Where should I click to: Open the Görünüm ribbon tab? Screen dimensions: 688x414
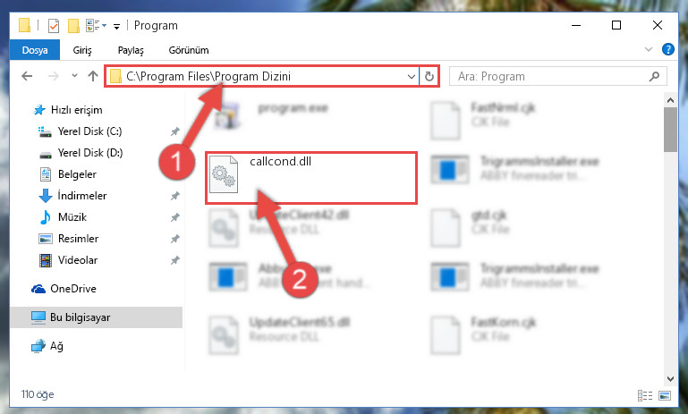point(189,50)
